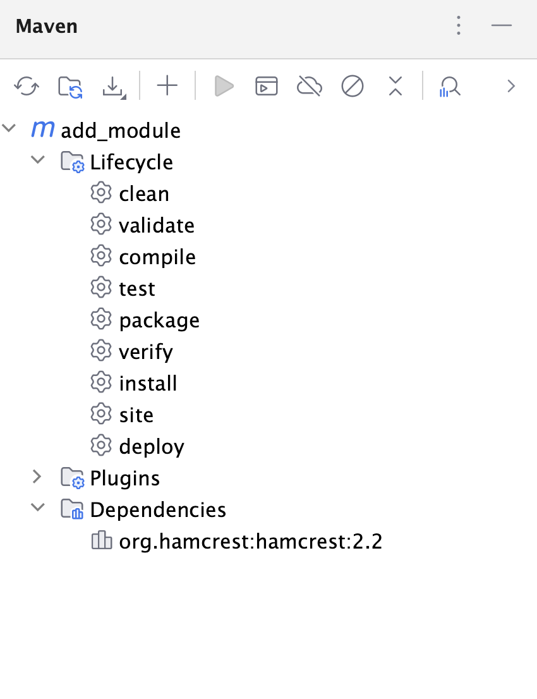Viewport: 537px width, 699px height.
Task: Hide the Maven tool window
Action: (x=502, y=26)
